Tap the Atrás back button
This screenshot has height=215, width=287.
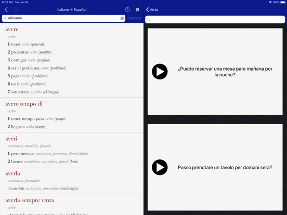[152, 10]
